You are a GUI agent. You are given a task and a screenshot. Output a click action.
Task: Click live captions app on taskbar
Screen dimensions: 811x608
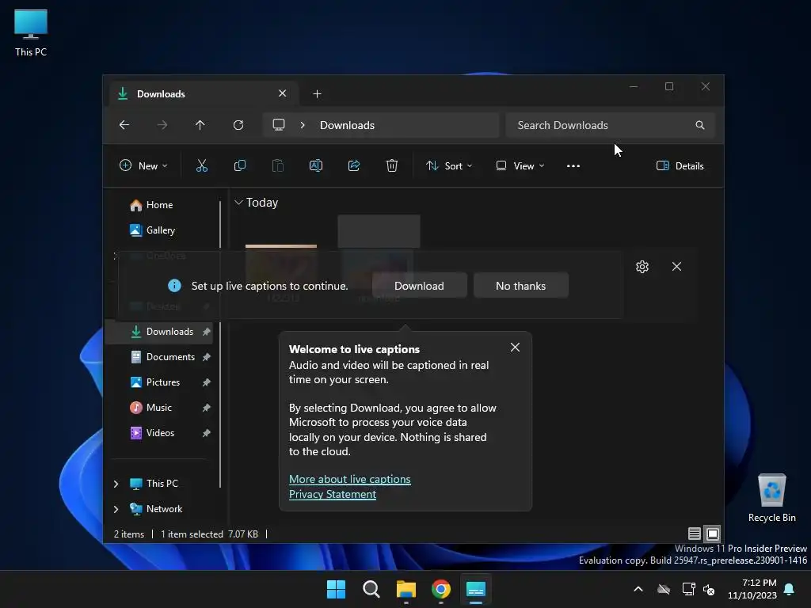coord(476,589)
